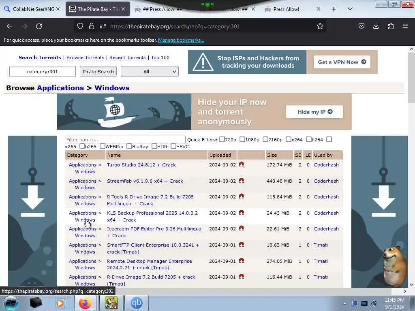Click the magnet icon for R-Tools R-Drive Image
The height and width of the screenshot is (311, 415).
click(x=242, y=196)
